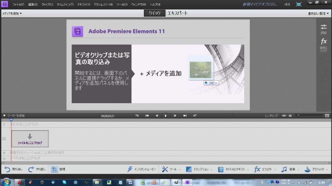The width and height of the screenshot is (332, 186).
Task: Click the zoom out timeline icon
Action: click(290, 115)
